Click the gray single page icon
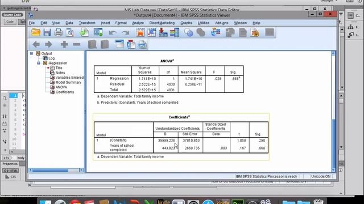The height and width of the screenshot is (204, 364). coord(243,32)
